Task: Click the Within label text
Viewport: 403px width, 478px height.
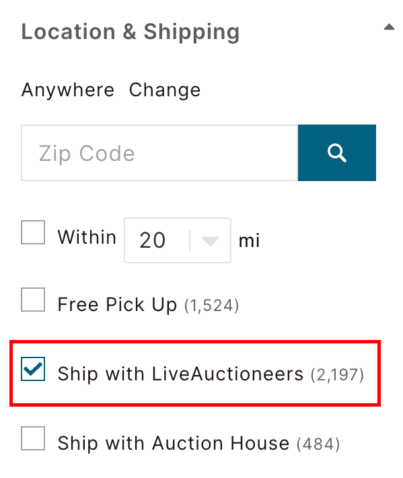Action: [x=87, y=237]
